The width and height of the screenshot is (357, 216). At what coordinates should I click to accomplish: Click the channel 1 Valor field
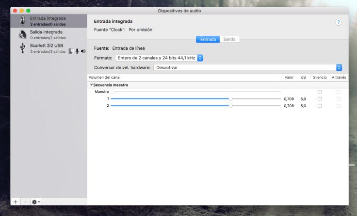coord(289,99)
